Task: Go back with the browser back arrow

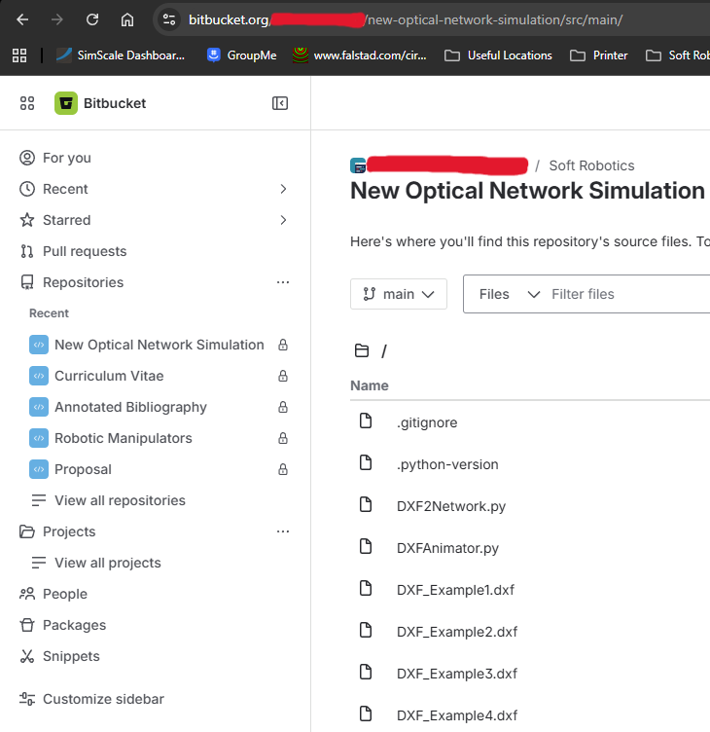Action: point(22,19)
